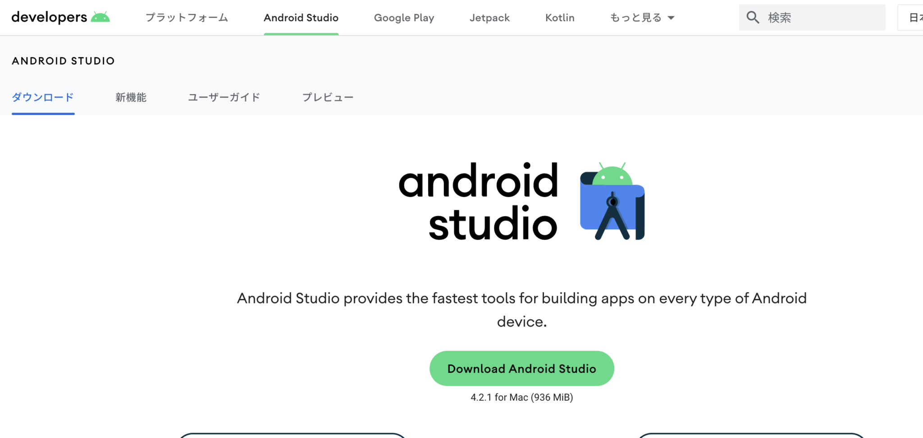Go to Google Play section
The width and height of the screenshot is (923, 438).
coord(404,18)
